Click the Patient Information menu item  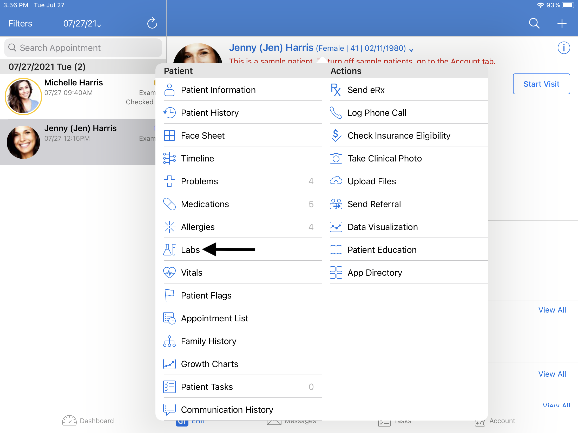click(219, 90)
